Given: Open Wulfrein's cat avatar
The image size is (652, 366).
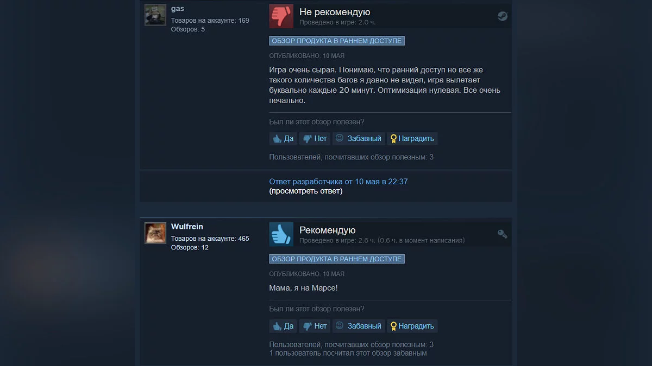Looking at the screenshot, I should click(x=155, y=233).
